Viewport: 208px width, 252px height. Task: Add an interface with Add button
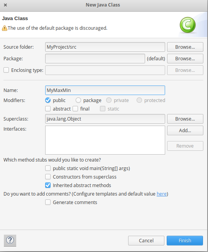click(185, 130)
